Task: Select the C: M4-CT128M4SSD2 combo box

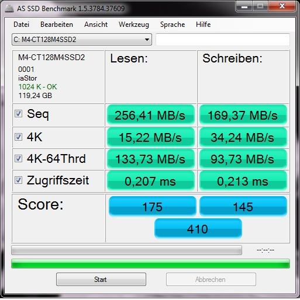Action: point(82,40)
